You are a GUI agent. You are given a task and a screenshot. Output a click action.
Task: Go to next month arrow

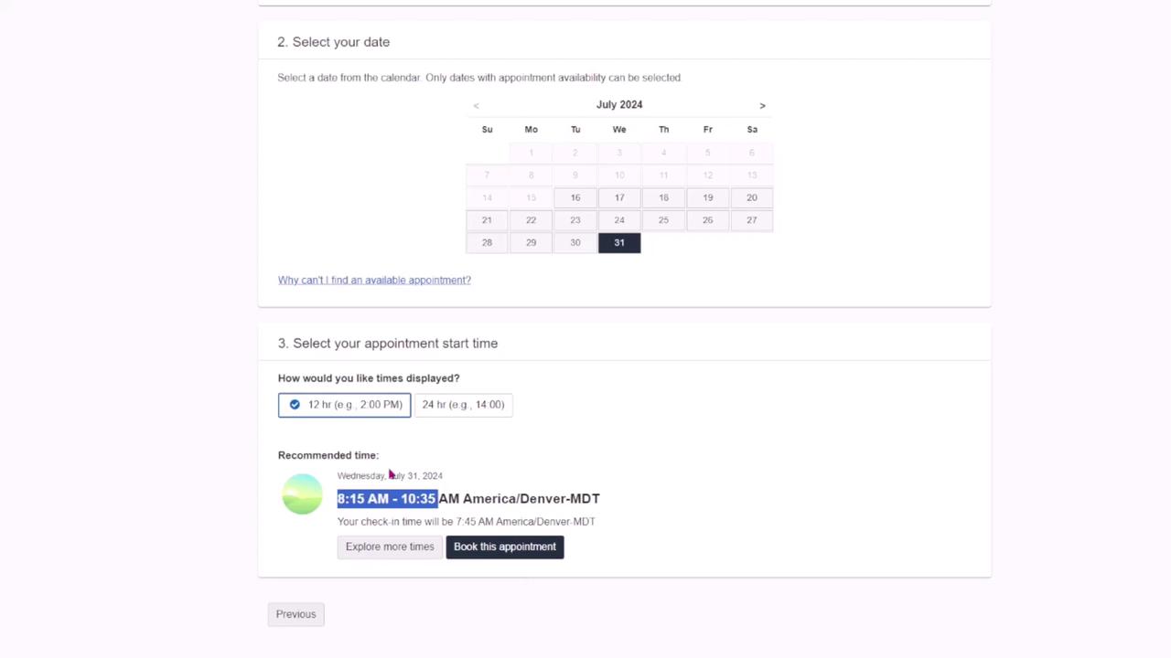click(x=762, y=106)
